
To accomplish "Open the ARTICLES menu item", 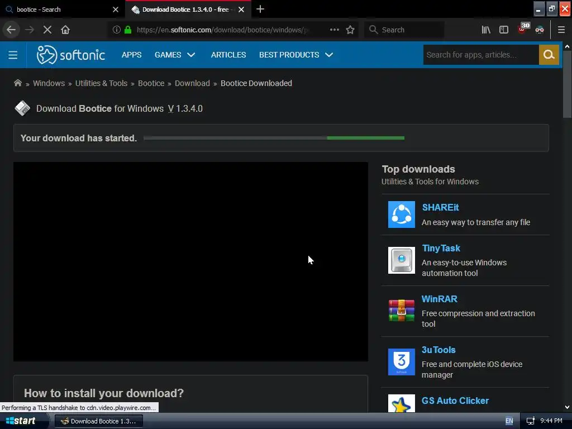I will [228, 55].
